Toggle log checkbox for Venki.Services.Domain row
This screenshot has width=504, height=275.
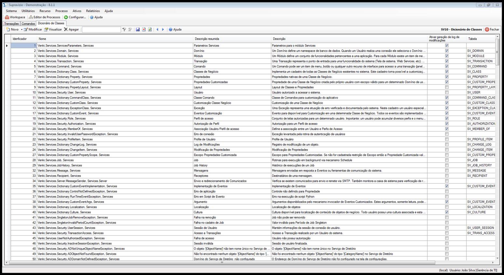click(x=447, y=51)
